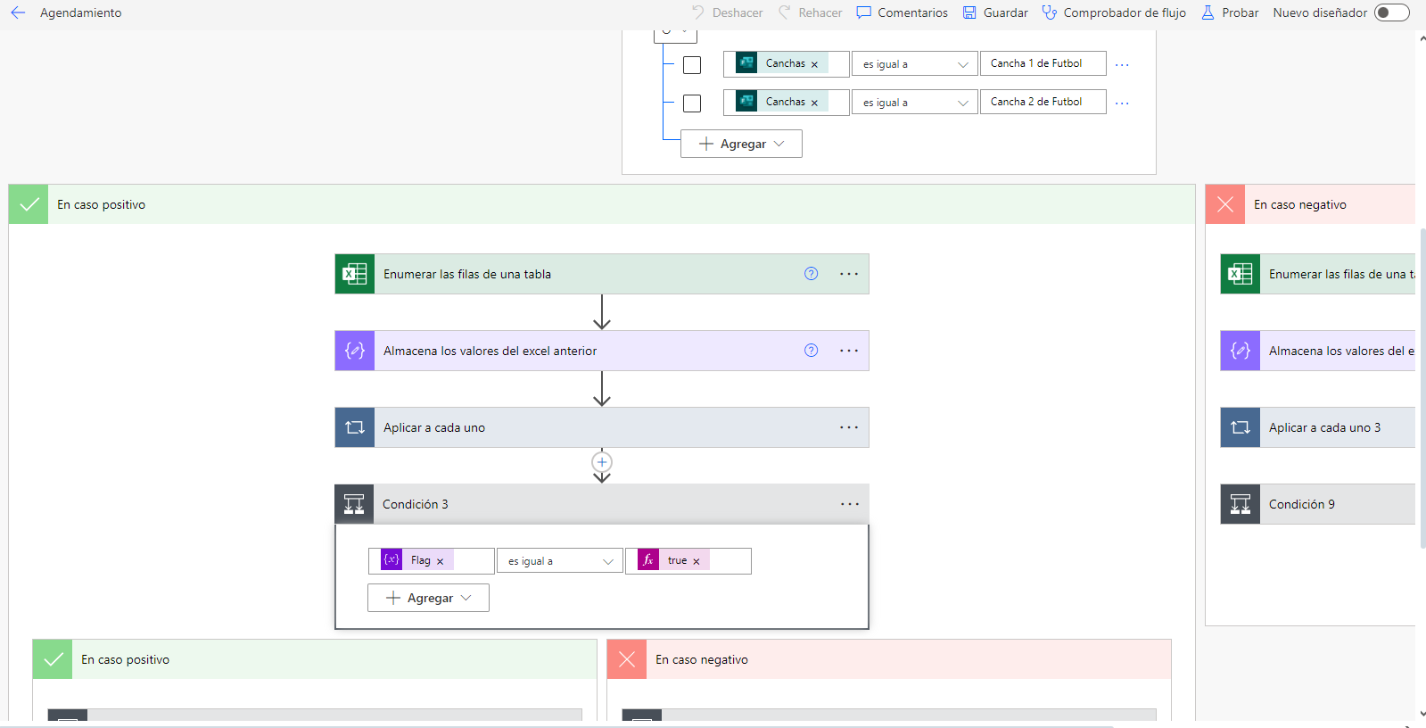Open row options for Cancha 1 de Futbol

point(1122,64)
